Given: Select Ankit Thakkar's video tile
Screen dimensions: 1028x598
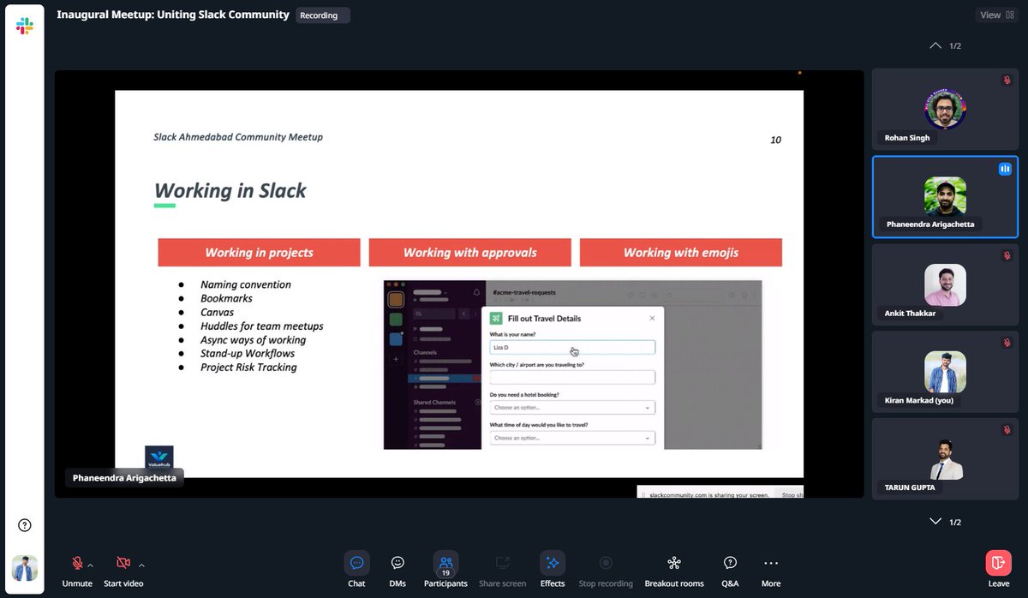Looking at the screenshot, I should coord(944,284).
